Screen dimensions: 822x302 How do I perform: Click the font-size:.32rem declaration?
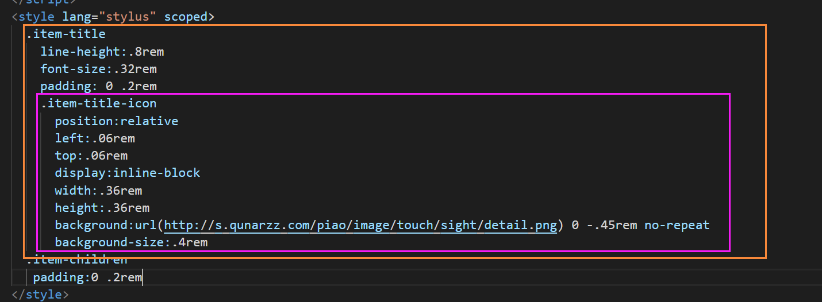pyautogui.click(x=98, y=69)
